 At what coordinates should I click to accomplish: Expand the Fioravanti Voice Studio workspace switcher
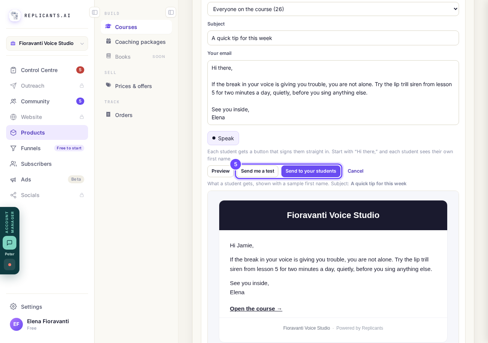click(x=47, y=43)
